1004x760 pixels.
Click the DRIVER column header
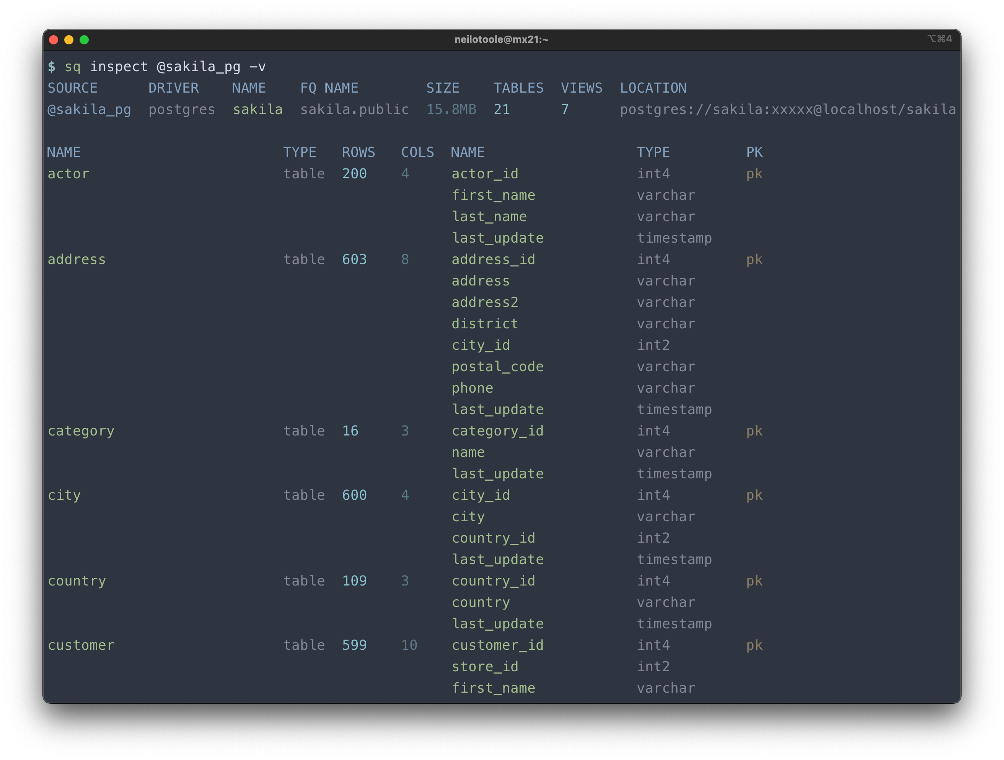173,88
